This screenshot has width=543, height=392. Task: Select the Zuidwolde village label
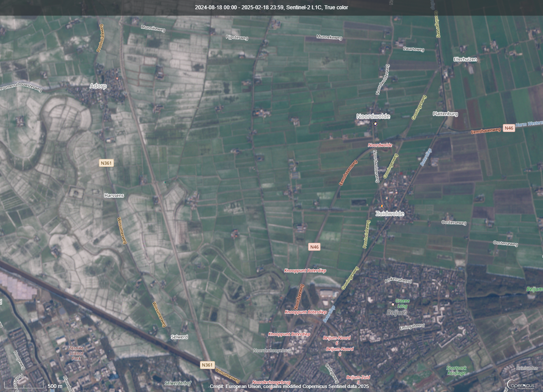coord(390,214)
